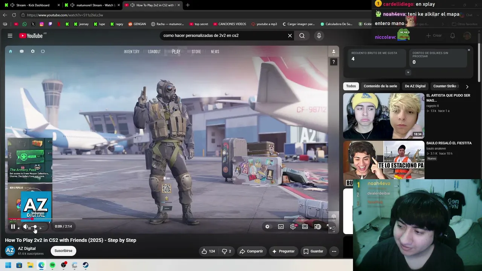Show more filter chips with right arrow

pyautogui.click(x=467, y=87)
